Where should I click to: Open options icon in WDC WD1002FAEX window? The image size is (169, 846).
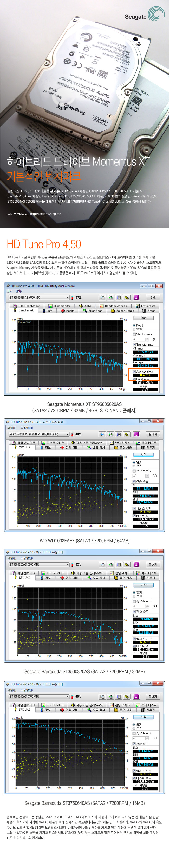[x=127, y=434]
